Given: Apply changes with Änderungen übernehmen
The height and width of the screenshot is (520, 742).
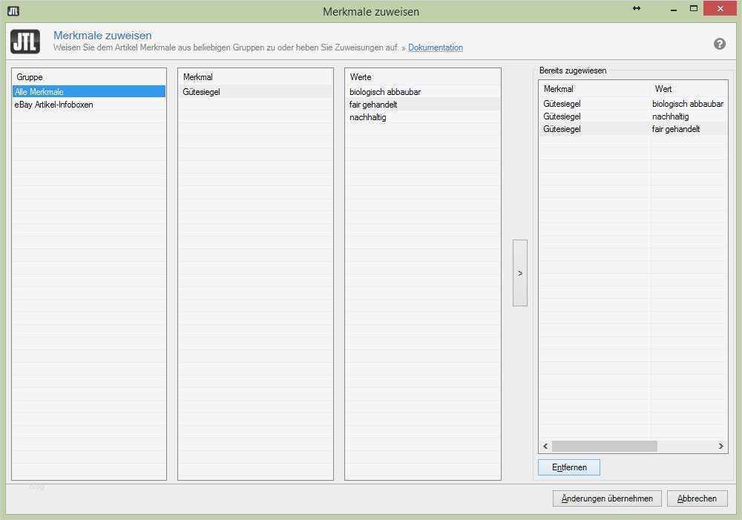Looking at the screenshot, I should 607,498.
